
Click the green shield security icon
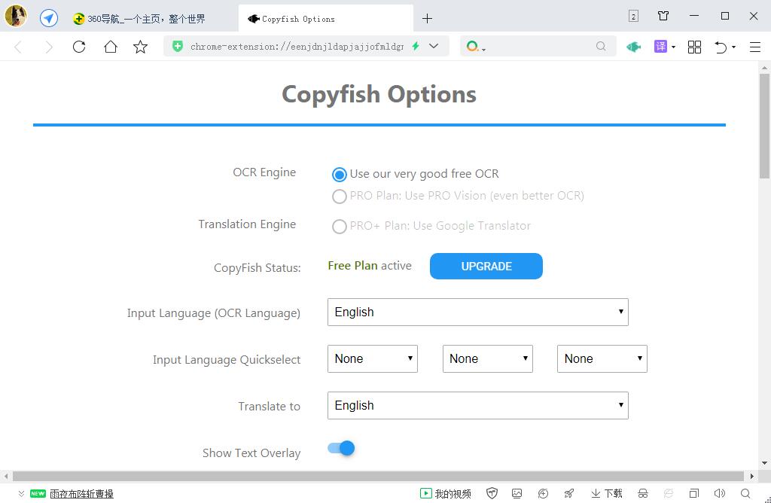(x=178, y=46)
